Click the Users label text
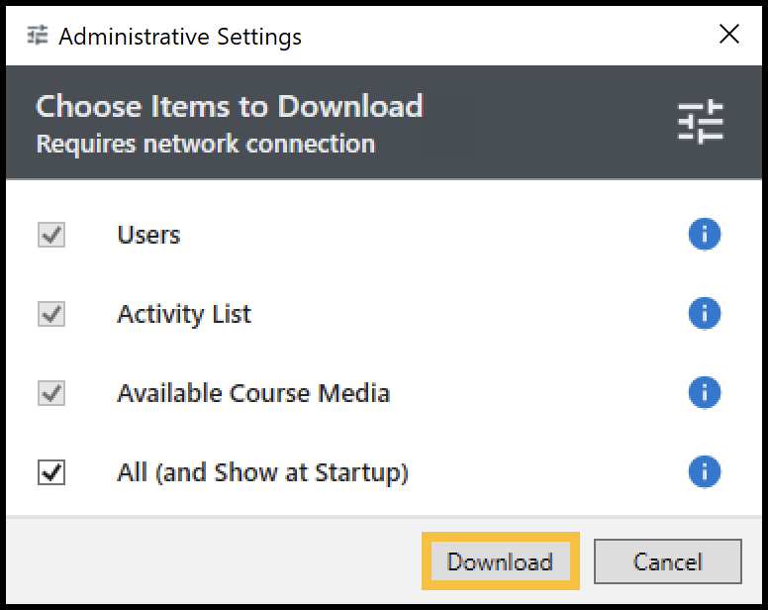 tap(148, 236)
